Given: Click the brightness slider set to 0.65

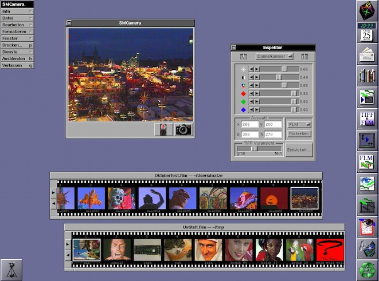Looking at the screenshot, I should (279, 69).
